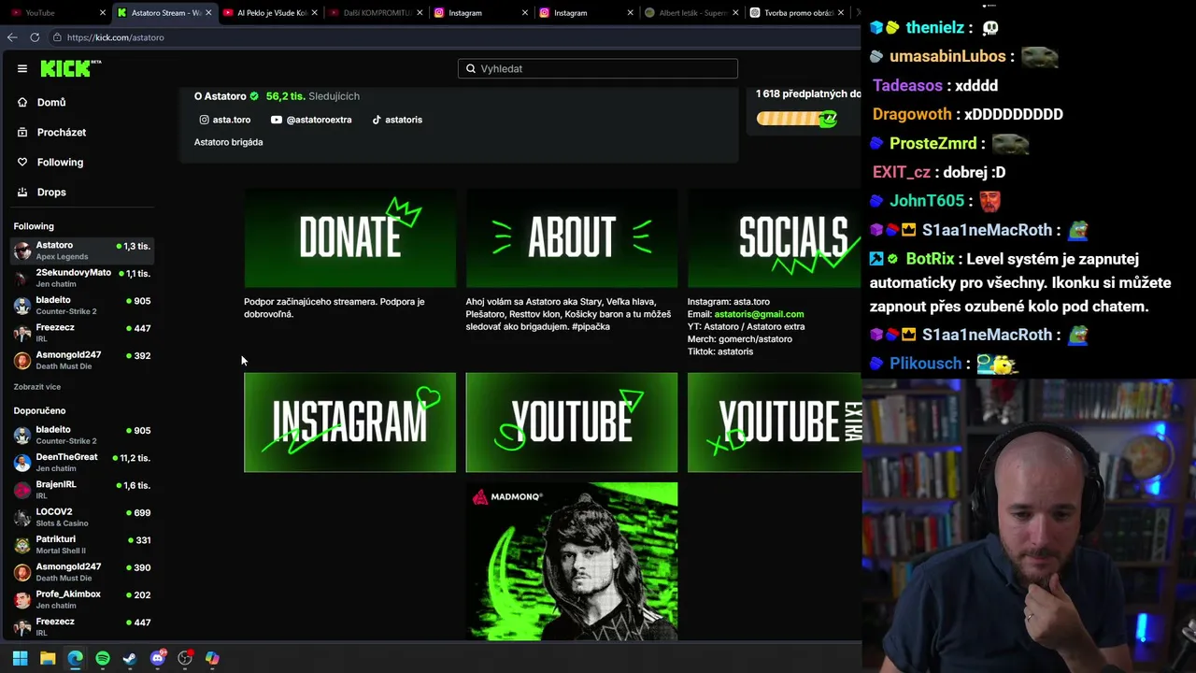The height and width of the screenshot is (673, 1196).
Task: Open the @astatoroextra YouTube link
Action: pos(311,120)
